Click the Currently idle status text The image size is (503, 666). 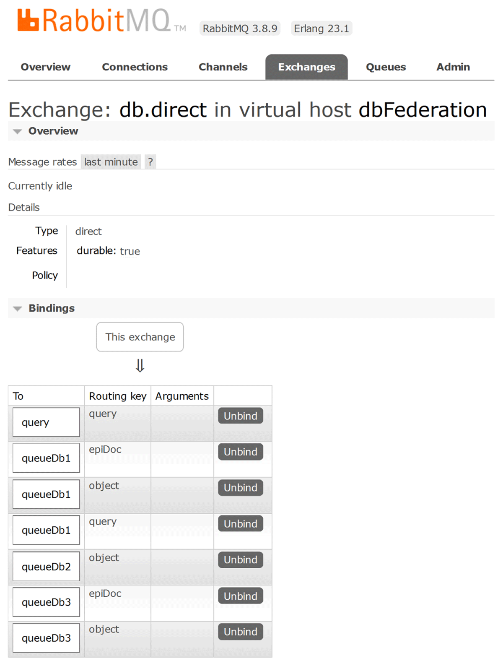40,186
